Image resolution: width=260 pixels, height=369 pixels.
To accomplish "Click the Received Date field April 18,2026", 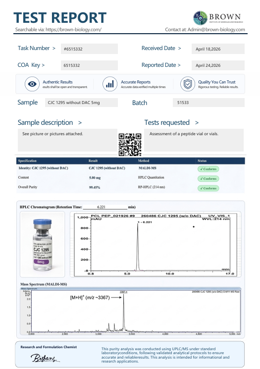I will point(218,49).
